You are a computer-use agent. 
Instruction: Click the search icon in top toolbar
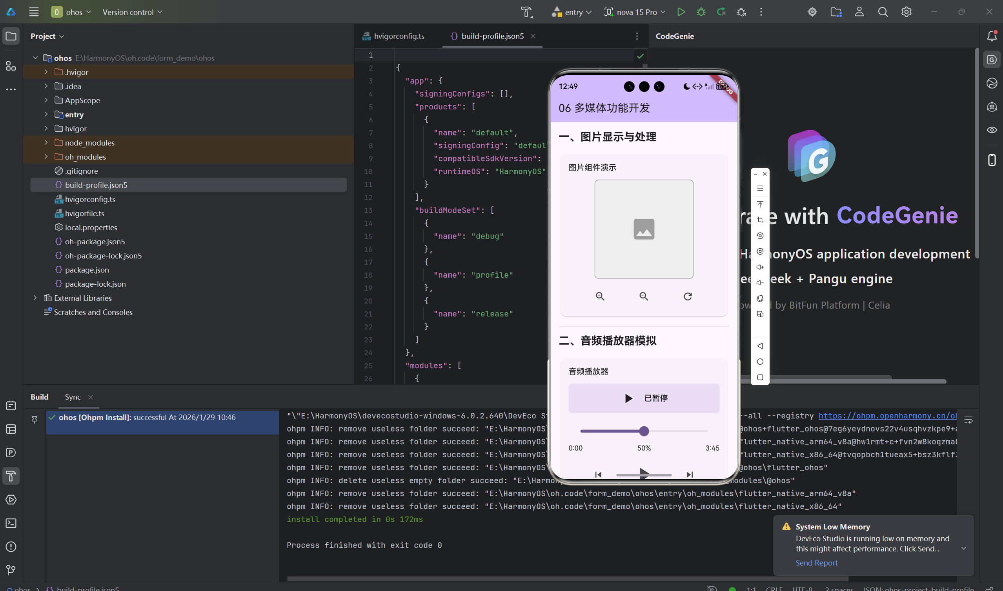coord(883,12)
